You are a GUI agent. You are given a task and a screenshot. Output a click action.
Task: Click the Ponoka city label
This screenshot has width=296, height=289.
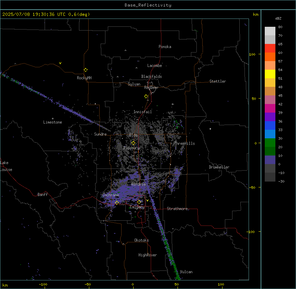pos(165,47)
